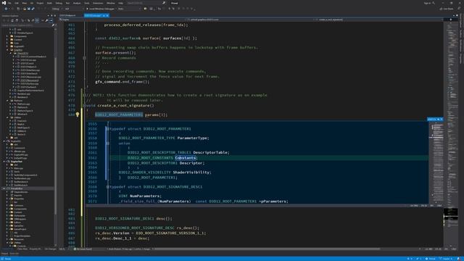Close the active D3D12Core.cpp tab
This screenshot has width=464, height=261.
pyautogui.click(x=107, y=15)
